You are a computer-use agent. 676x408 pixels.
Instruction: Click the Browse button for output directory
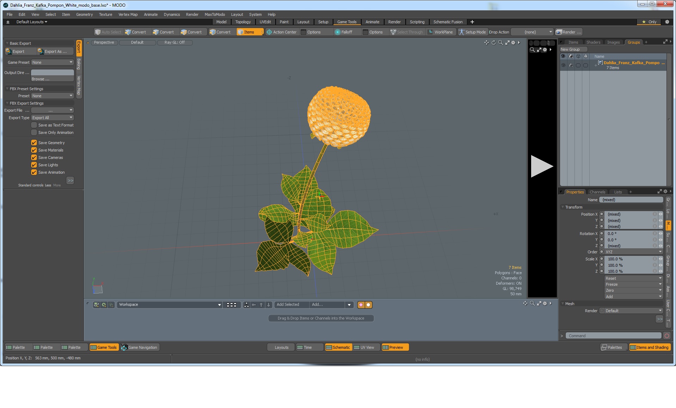(x=53, y=79)
